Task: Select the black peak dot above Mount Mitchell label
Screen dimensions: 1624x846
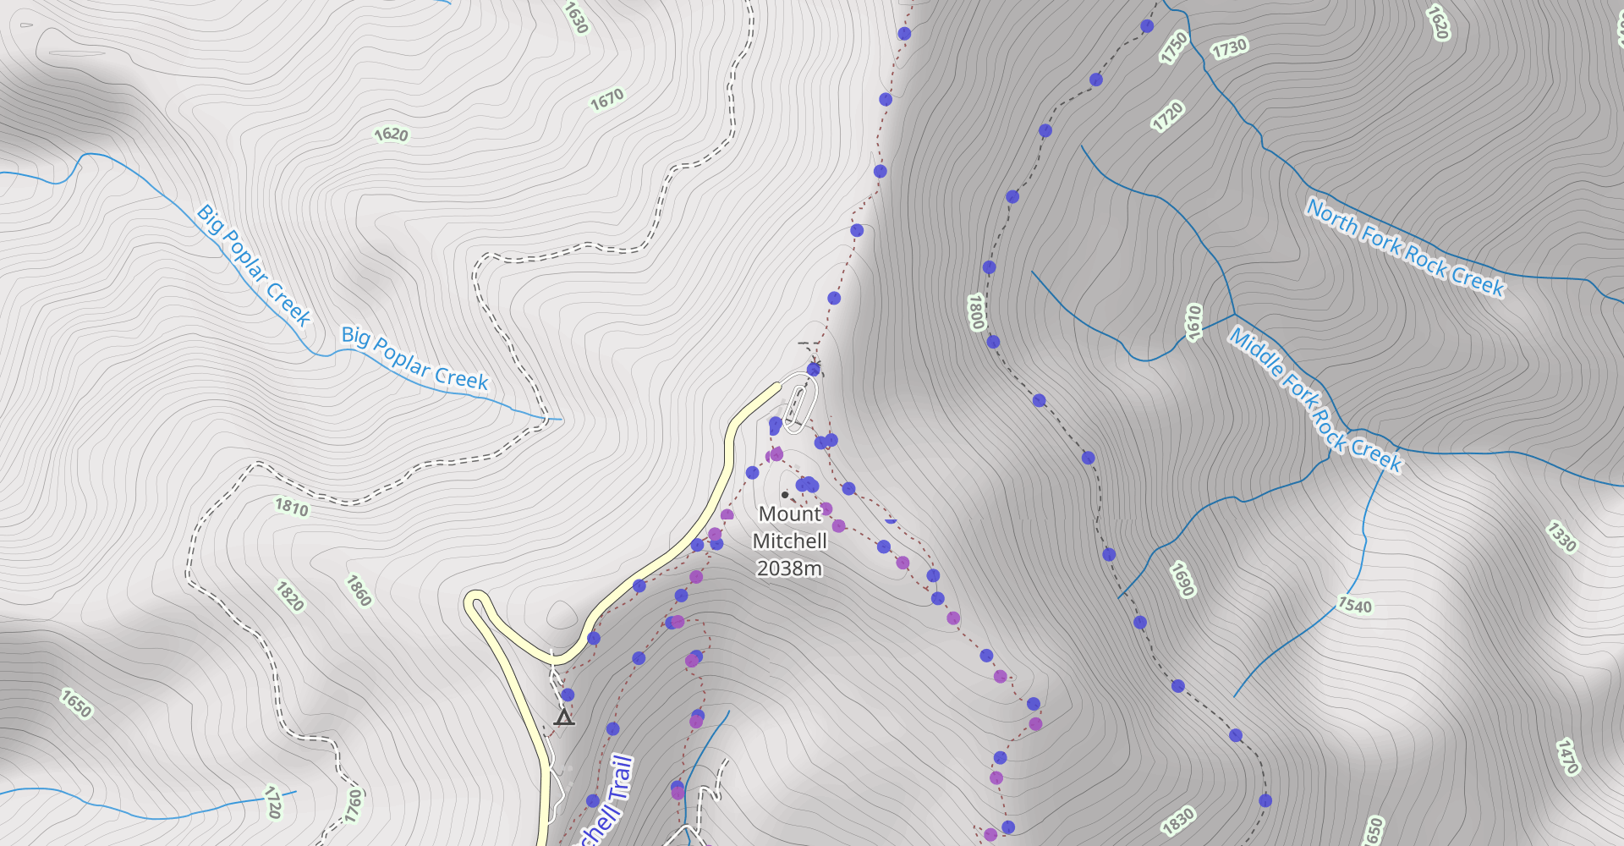Action: [785, 495]
